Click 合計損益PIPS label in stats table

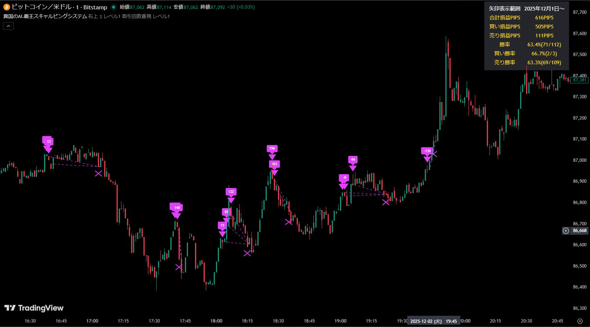tap(505, 18)
